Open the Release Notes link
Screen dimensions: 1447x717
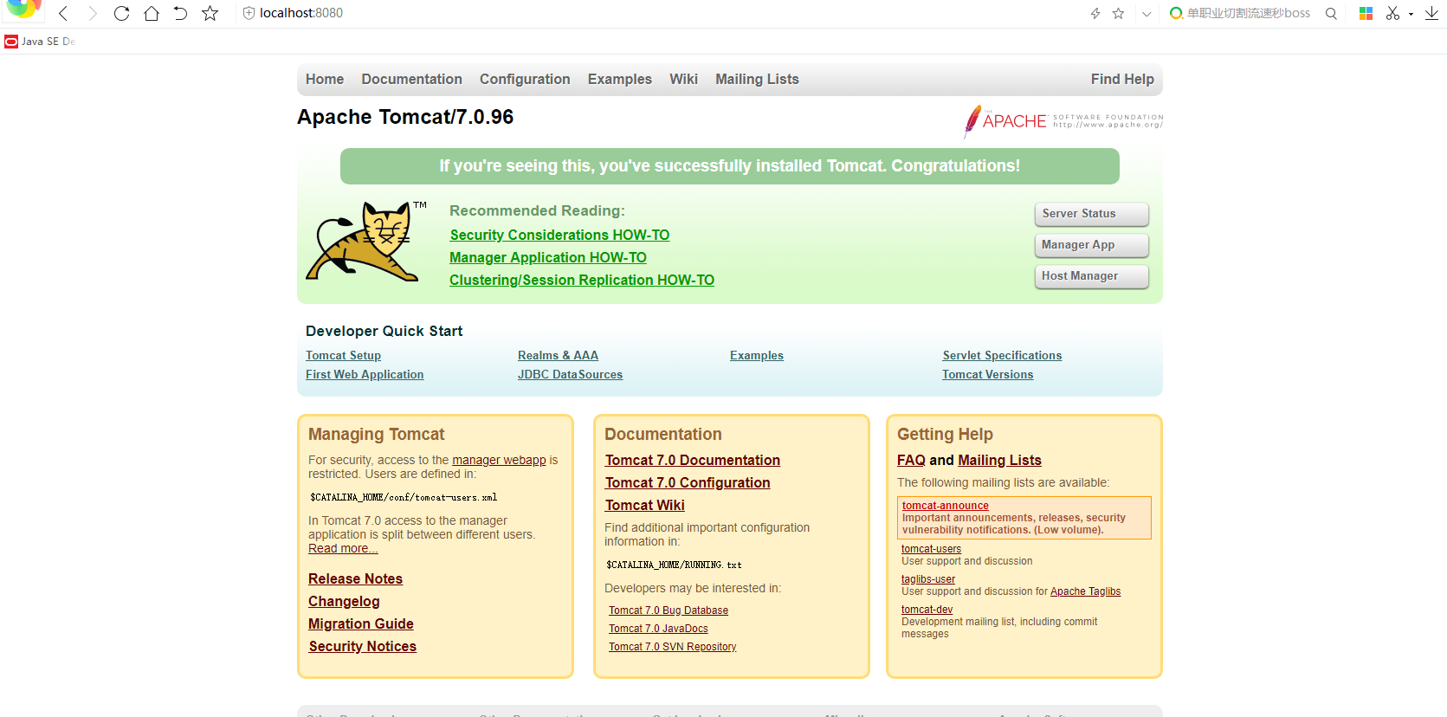click(355, 578)
